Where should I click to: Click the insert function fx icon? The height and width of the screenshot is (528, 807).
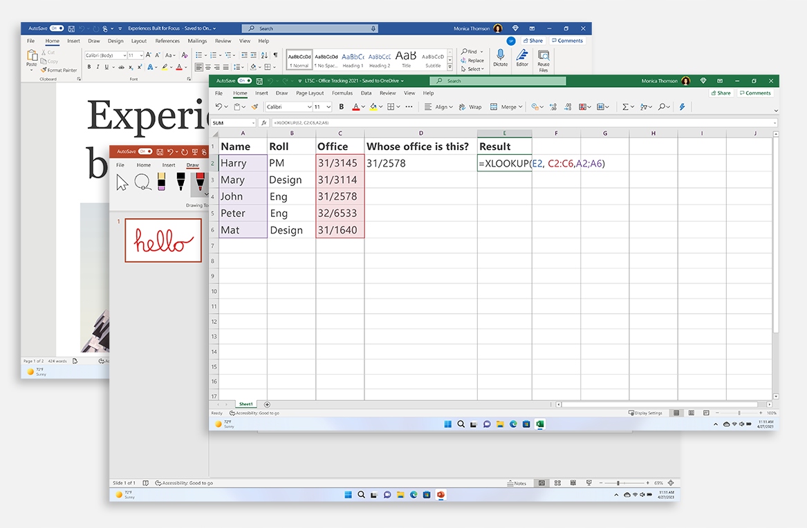263,122
